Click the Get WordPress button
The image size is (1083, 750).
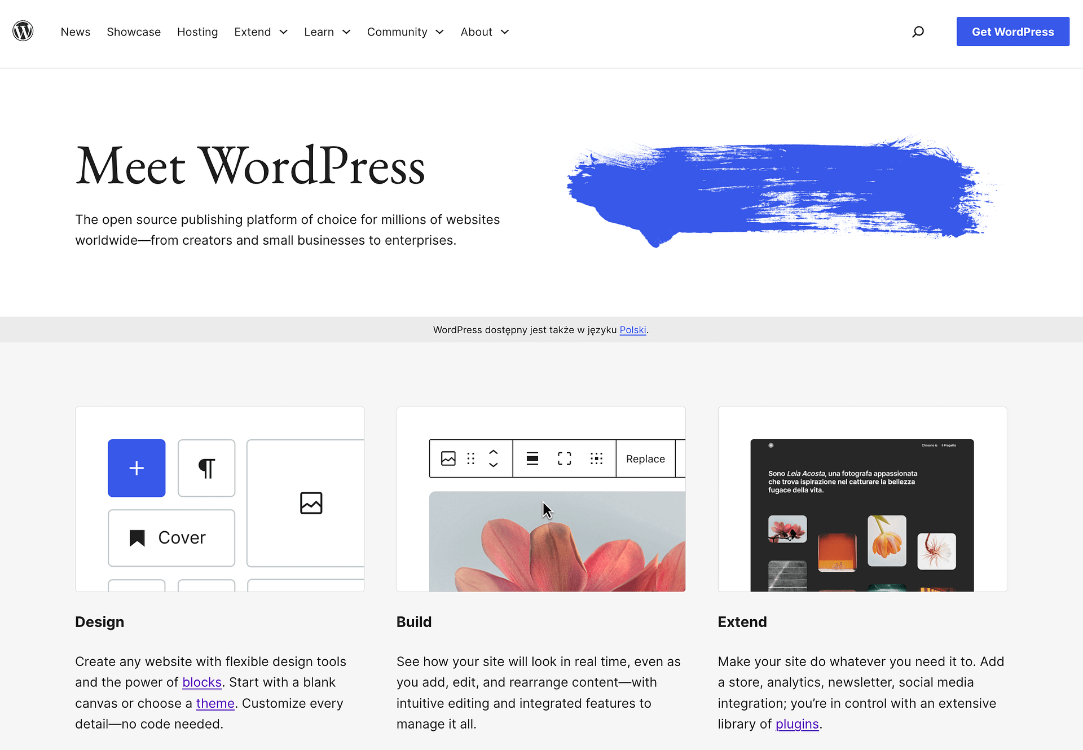pyautogui.click(x=1013, y=31)
